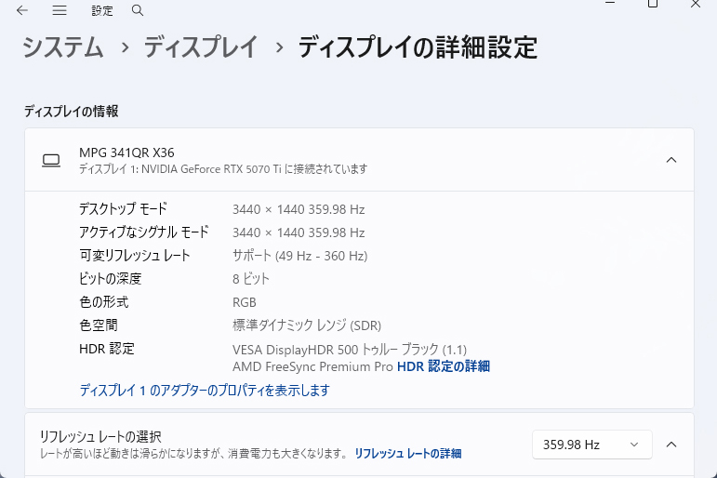717x478 pixels.
Task: Click the アクティブなシグナル モード label
Action: [x=143, y=232]
